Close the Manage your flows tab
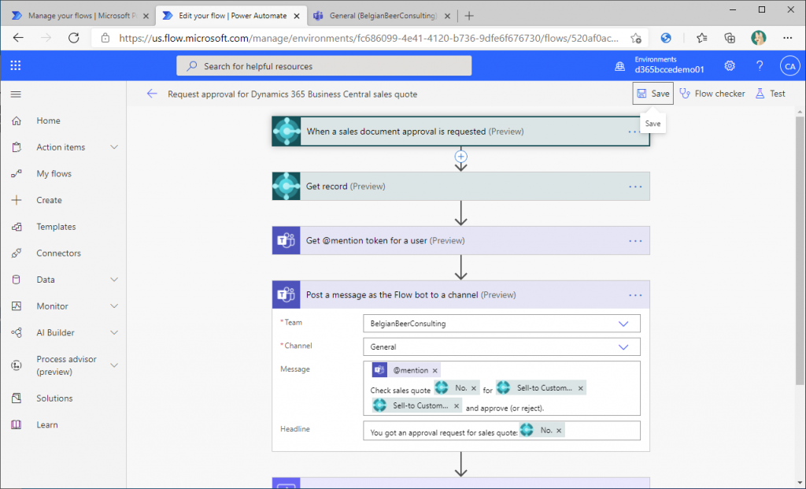The image size is (806, 489). [146, 16]
